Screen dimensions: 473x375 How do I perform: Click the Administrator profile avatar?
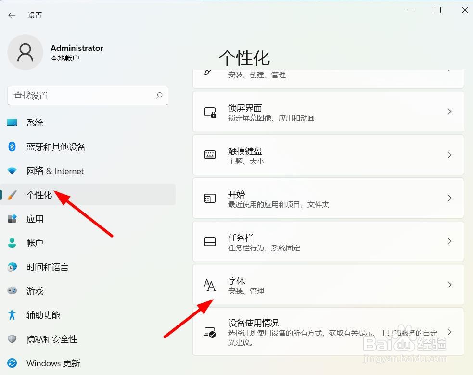[x=25, y=52]
